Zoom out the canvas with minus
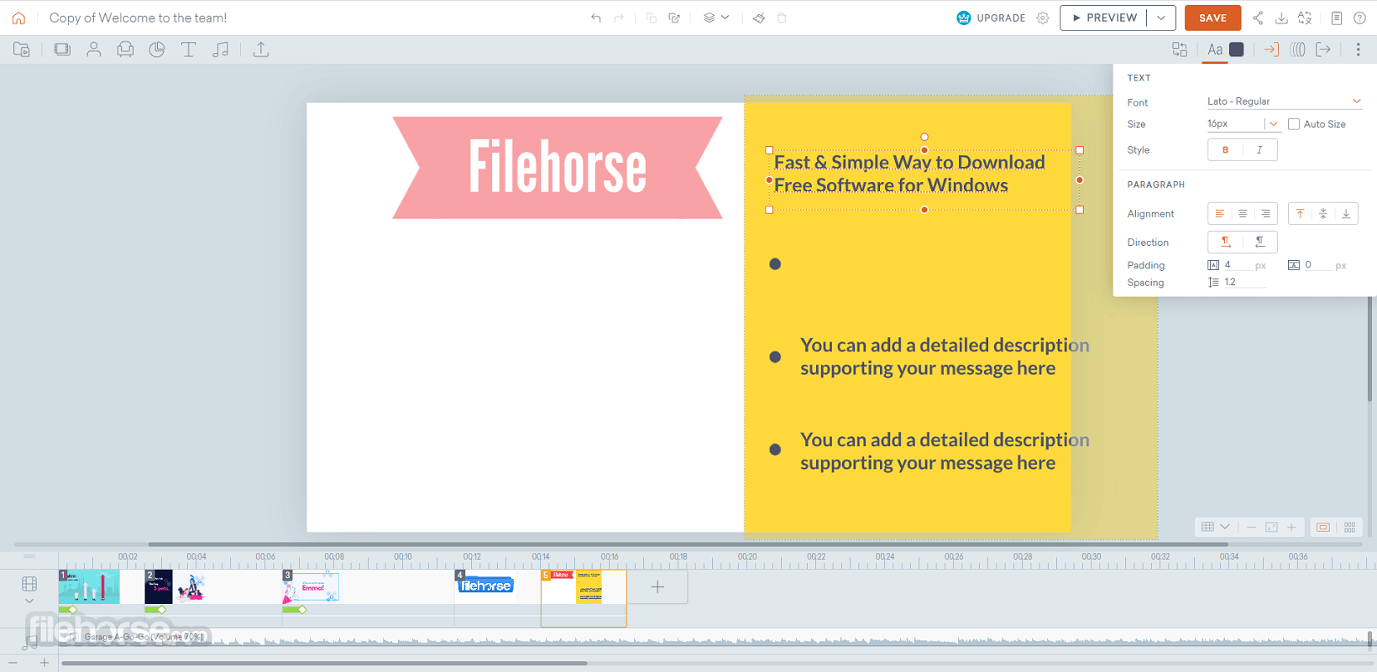This screenshot has width=1377, height=672. [x=1251, y=527]
